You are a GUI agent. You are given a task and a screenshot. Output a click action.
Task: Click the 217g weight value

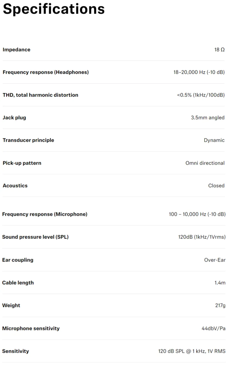(220, 305)
